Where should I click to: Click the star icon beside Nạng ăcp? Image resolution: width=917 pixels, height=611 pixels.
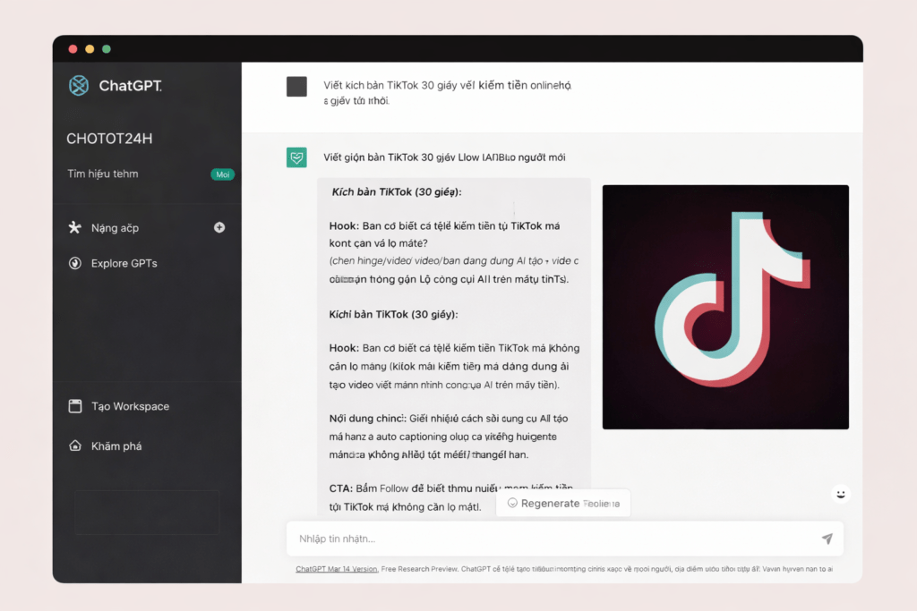pos(75,227)
